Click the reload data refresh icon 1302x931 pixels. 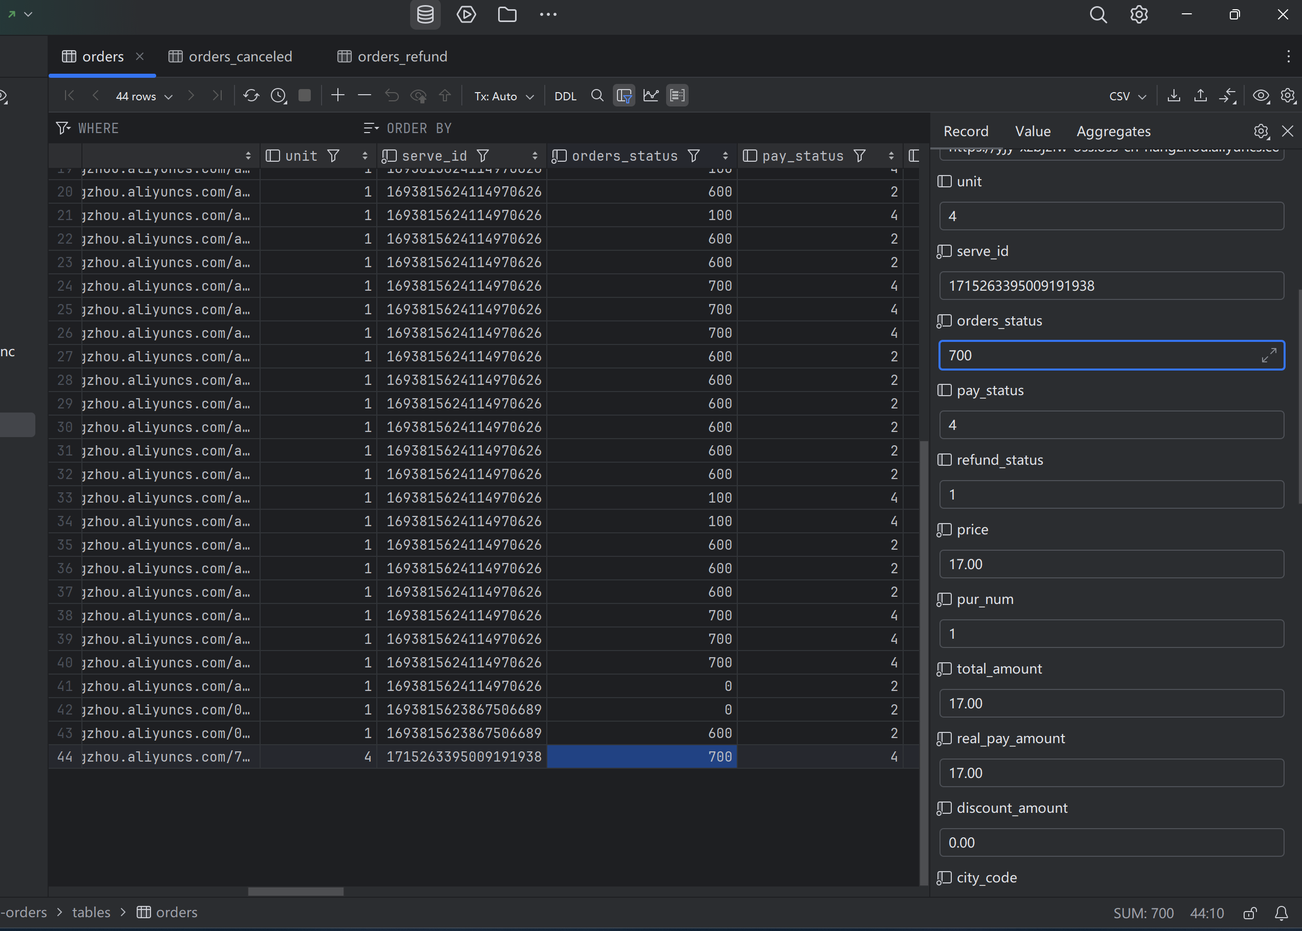pos(251,96)
